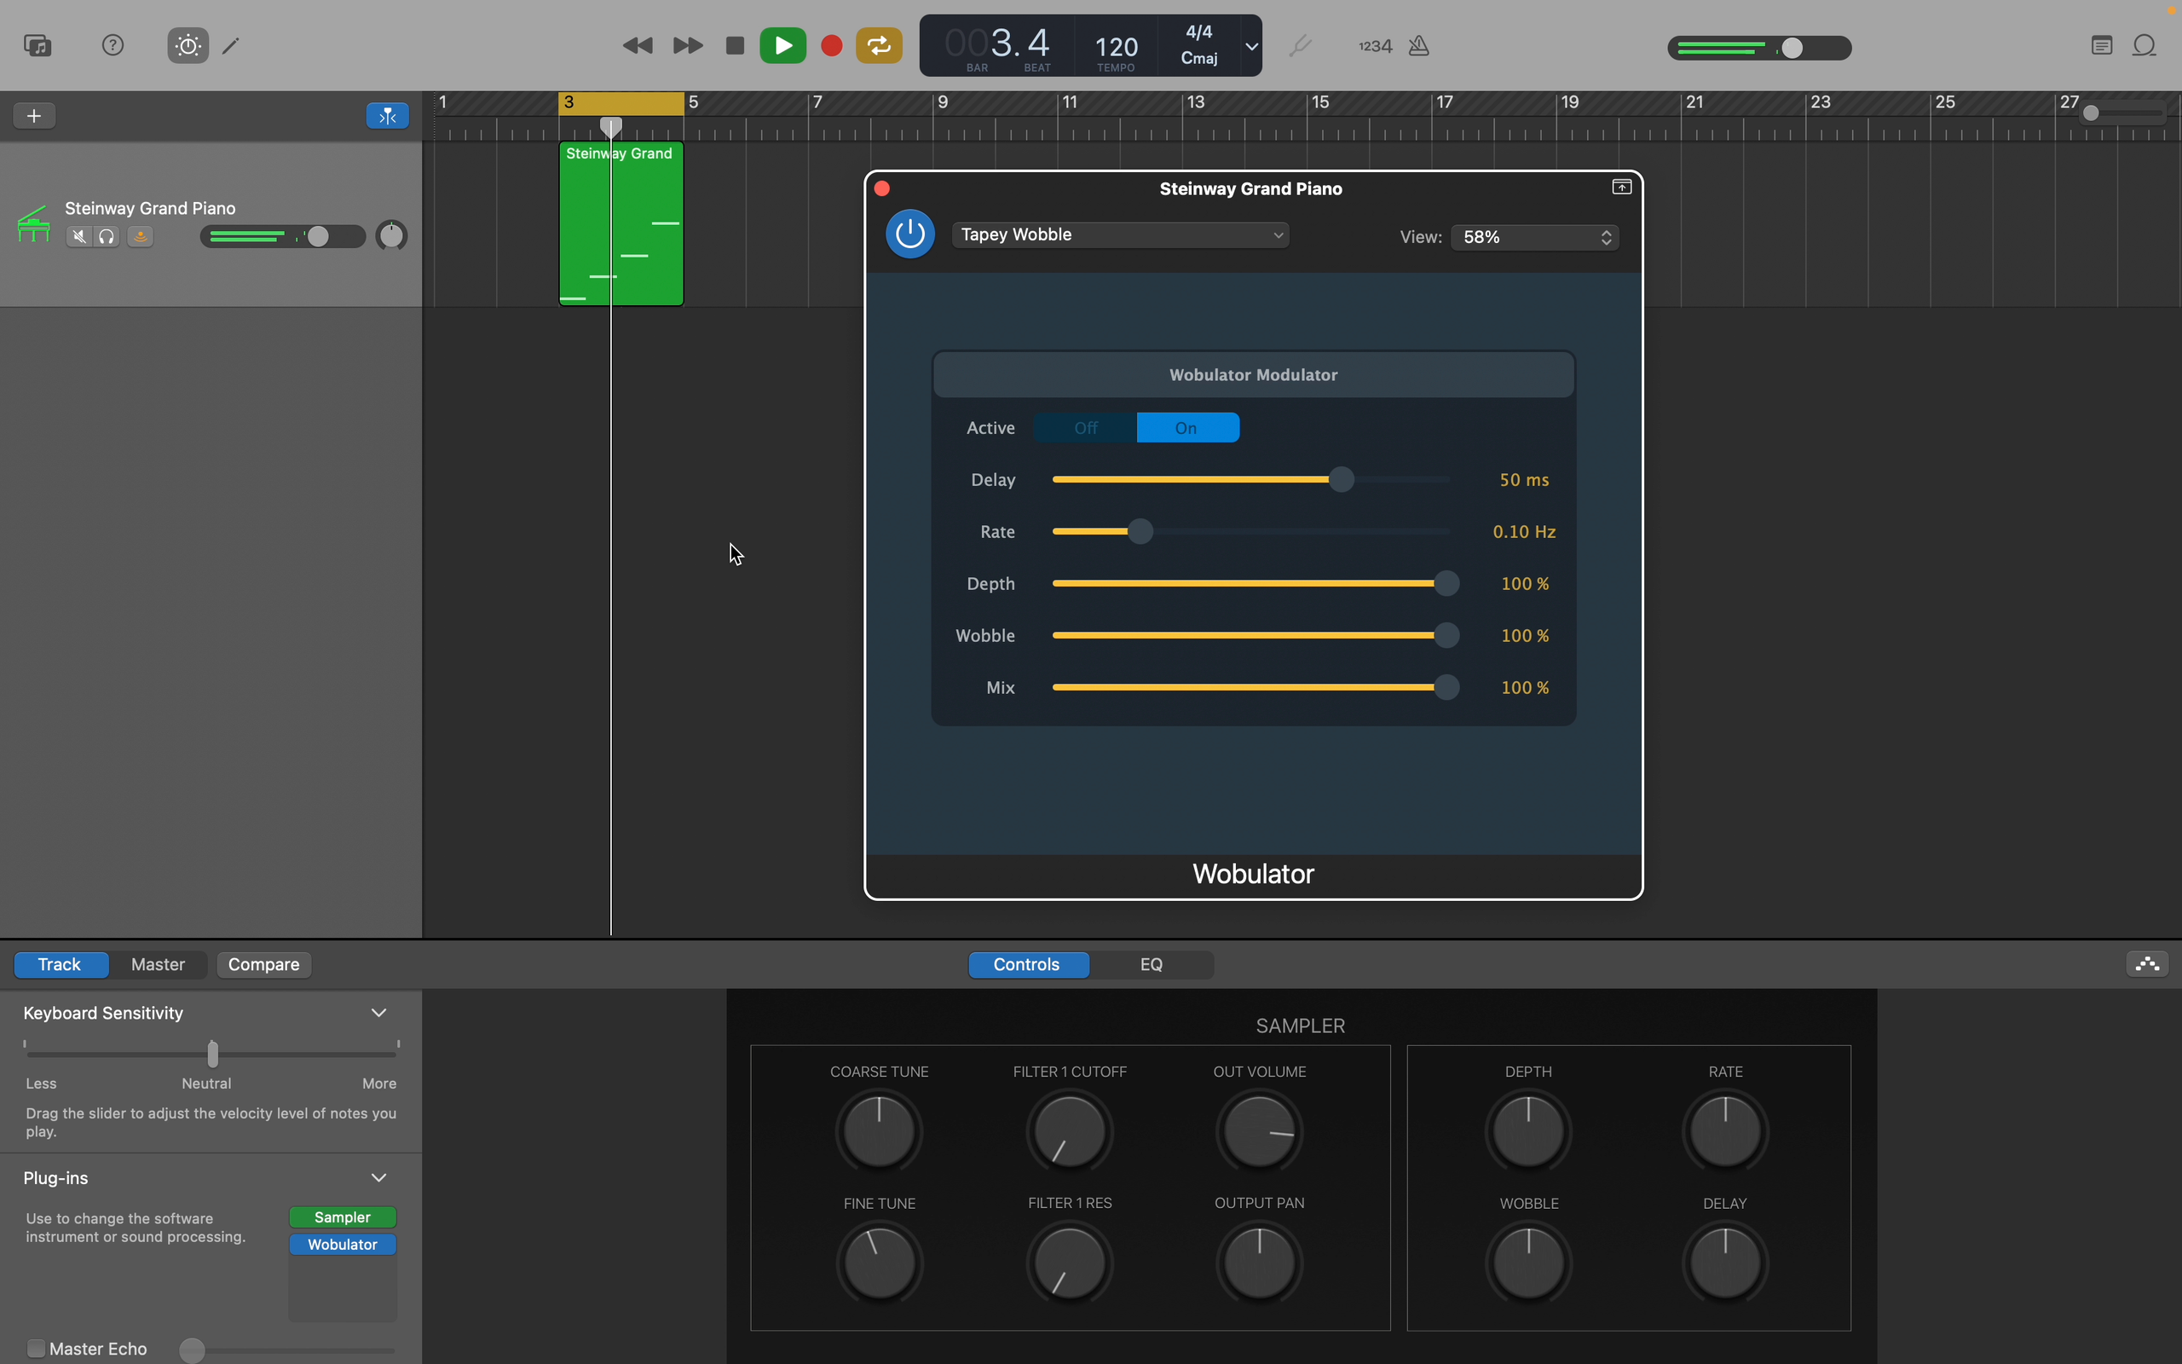This screenshot has width=2182, height=1364.
Task: Open the Note Pad icon
Action: pos(2102,46)
